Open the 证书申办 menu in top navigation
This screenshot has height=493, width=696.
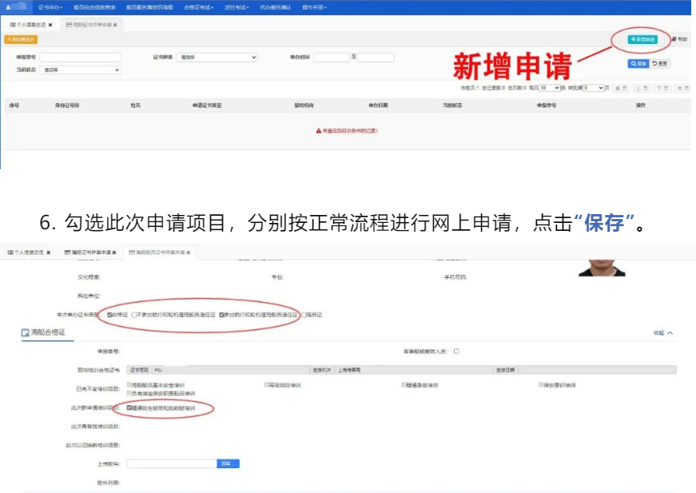pyautogui.click(x=50, y=7)
